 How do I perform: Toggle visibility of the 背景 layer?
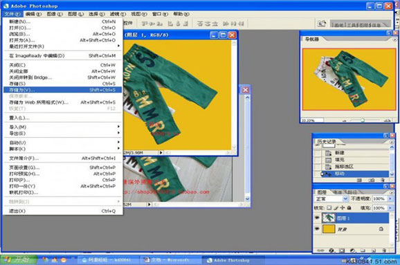pos(317,229)
